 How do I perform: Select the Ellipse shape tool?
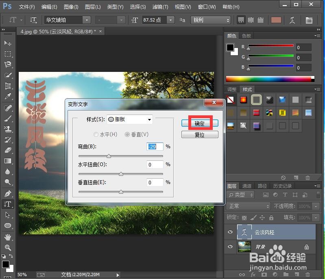(8, 225)
